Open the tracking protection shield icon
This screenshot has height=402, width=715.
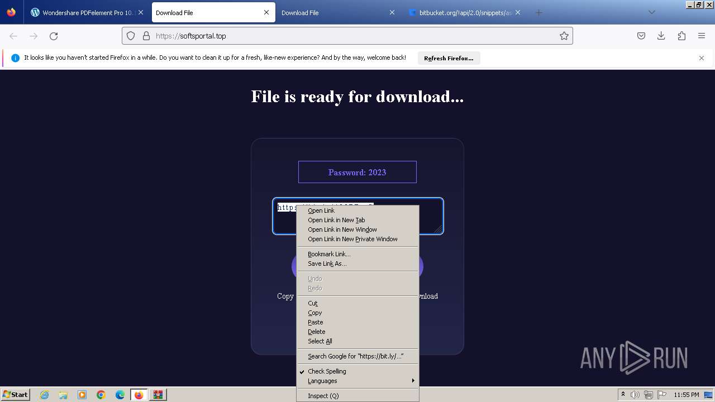[131, 36]
